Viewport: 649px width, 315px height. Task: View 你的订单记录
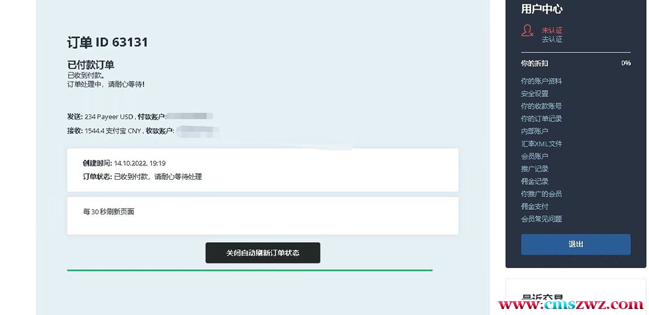(x=541, y=119)
